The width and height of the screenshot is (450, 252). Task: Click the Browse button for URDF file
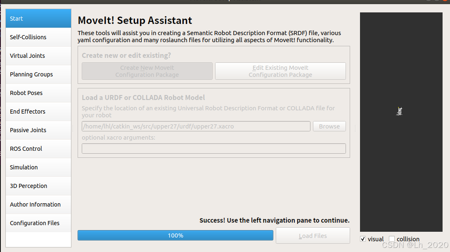tap(329, 126)
